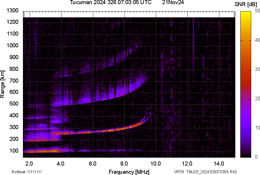Click the range tick label "900"
The width and height of the screenshot is (260, 175).
14,57
